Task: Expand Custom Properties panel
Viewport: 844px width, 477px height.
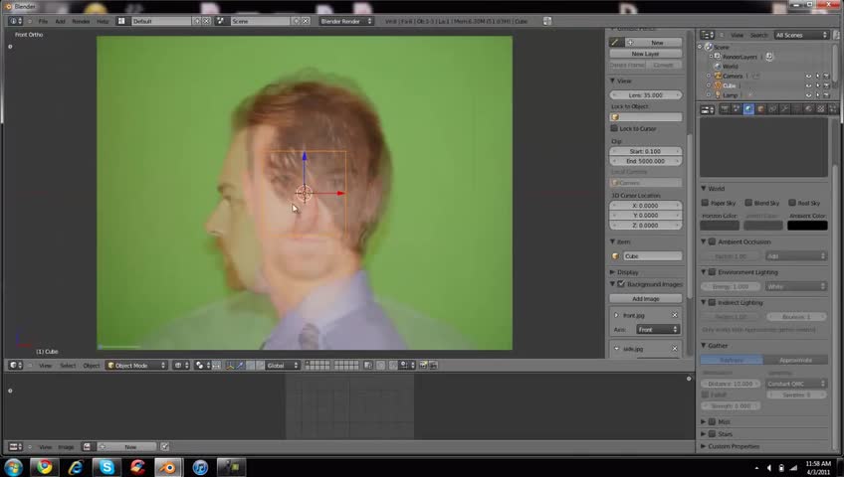Action: click(x=703, y=446)
